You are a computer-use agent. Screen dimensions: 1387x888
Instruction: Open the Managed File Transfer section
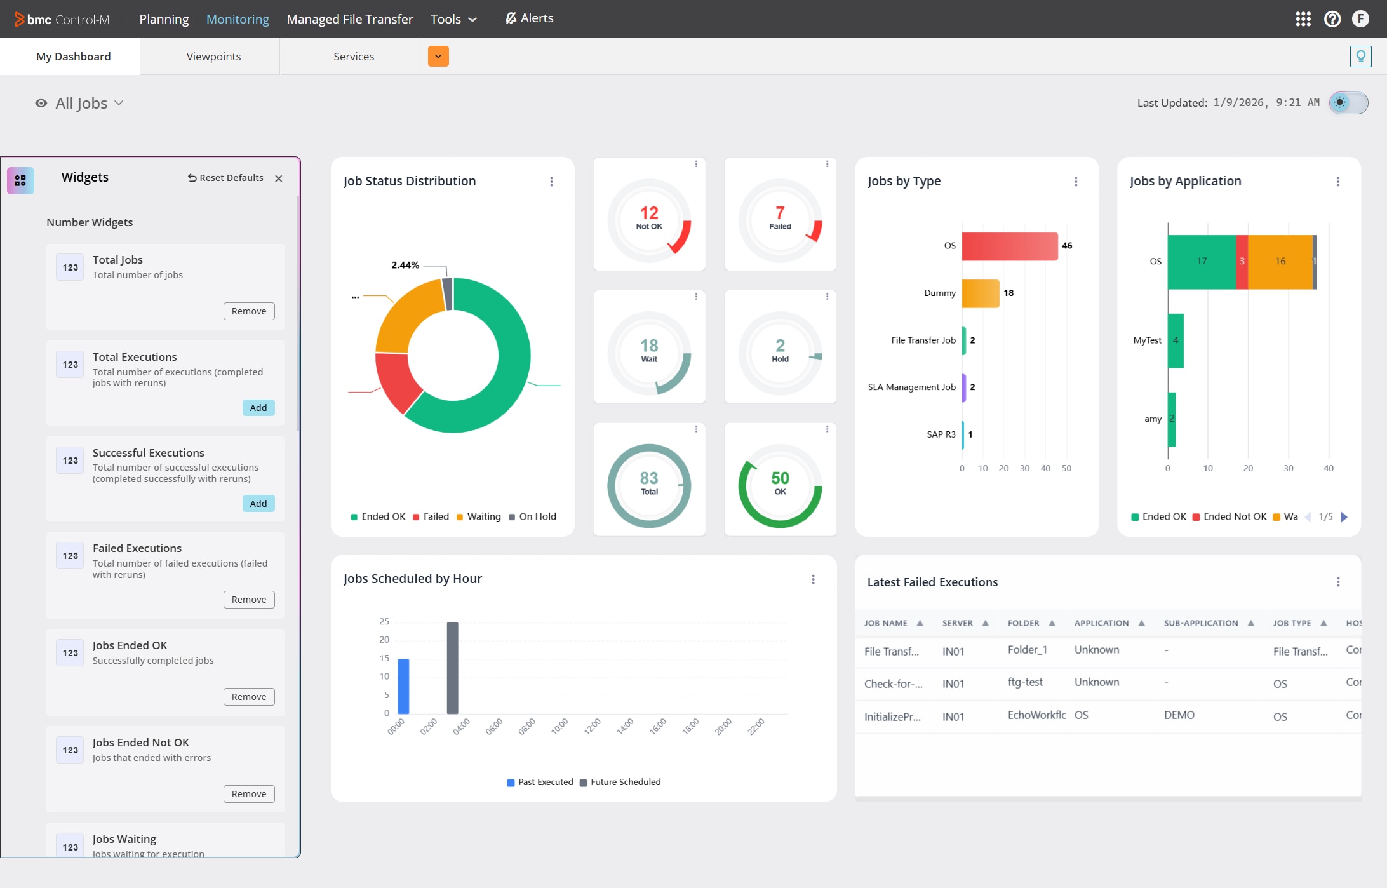[349, 19]
